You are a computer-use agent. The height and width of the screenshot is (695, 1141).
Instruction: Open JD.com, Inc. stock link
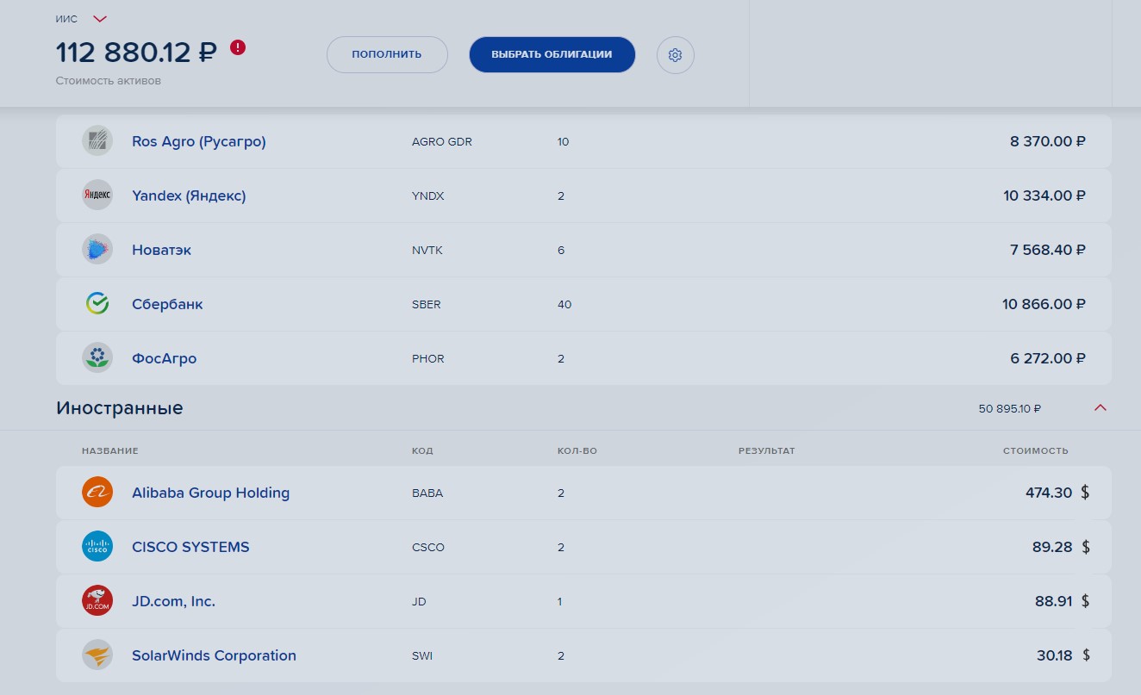click(x=174, y=601)
